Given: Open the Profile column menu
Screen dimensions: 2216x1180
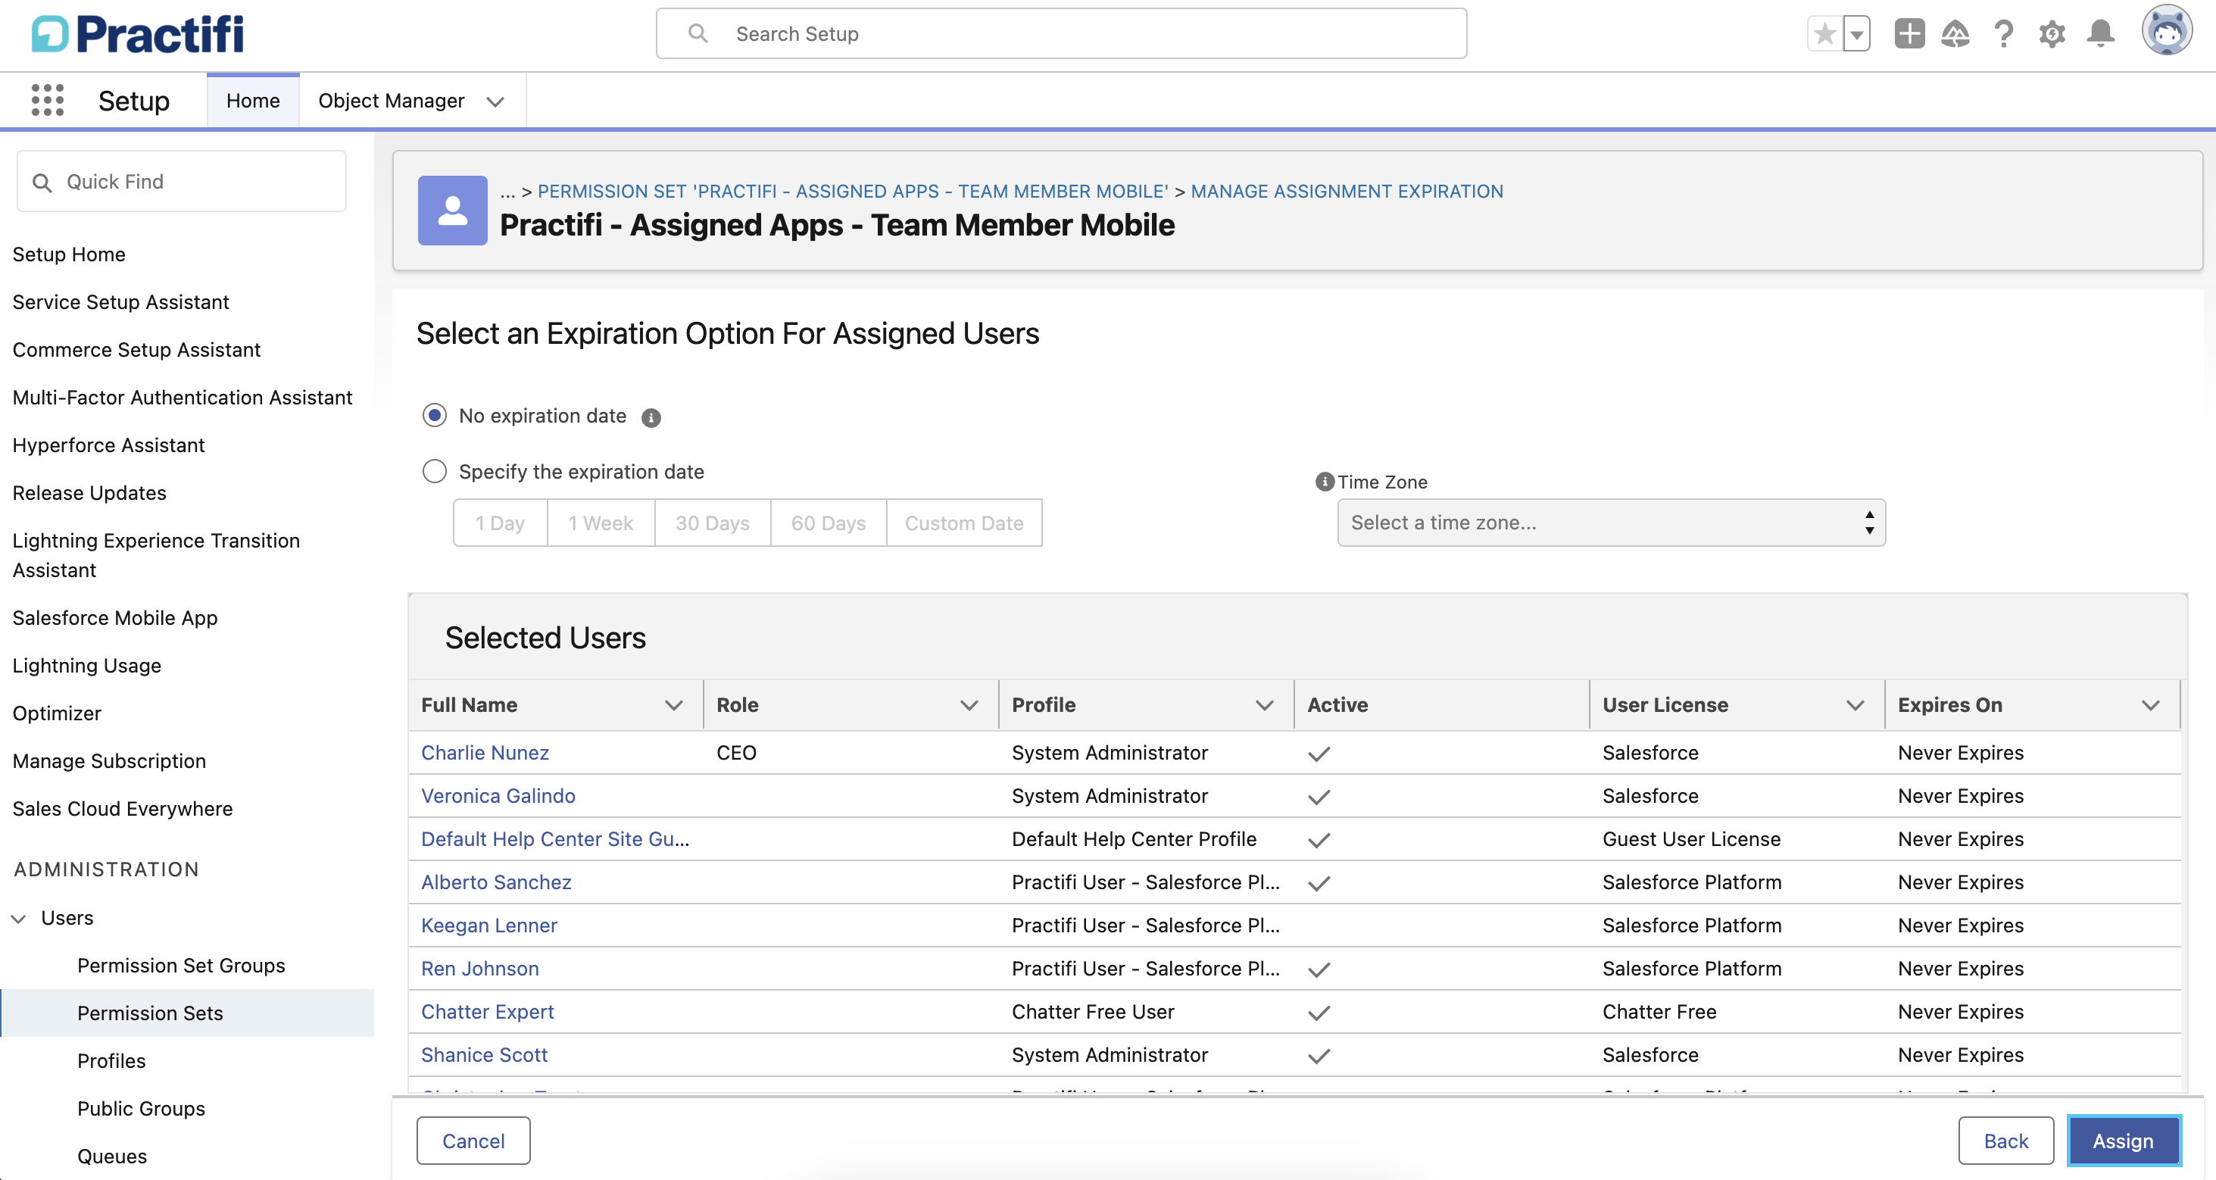Looking at the screenshot, I should point(1264,705).
